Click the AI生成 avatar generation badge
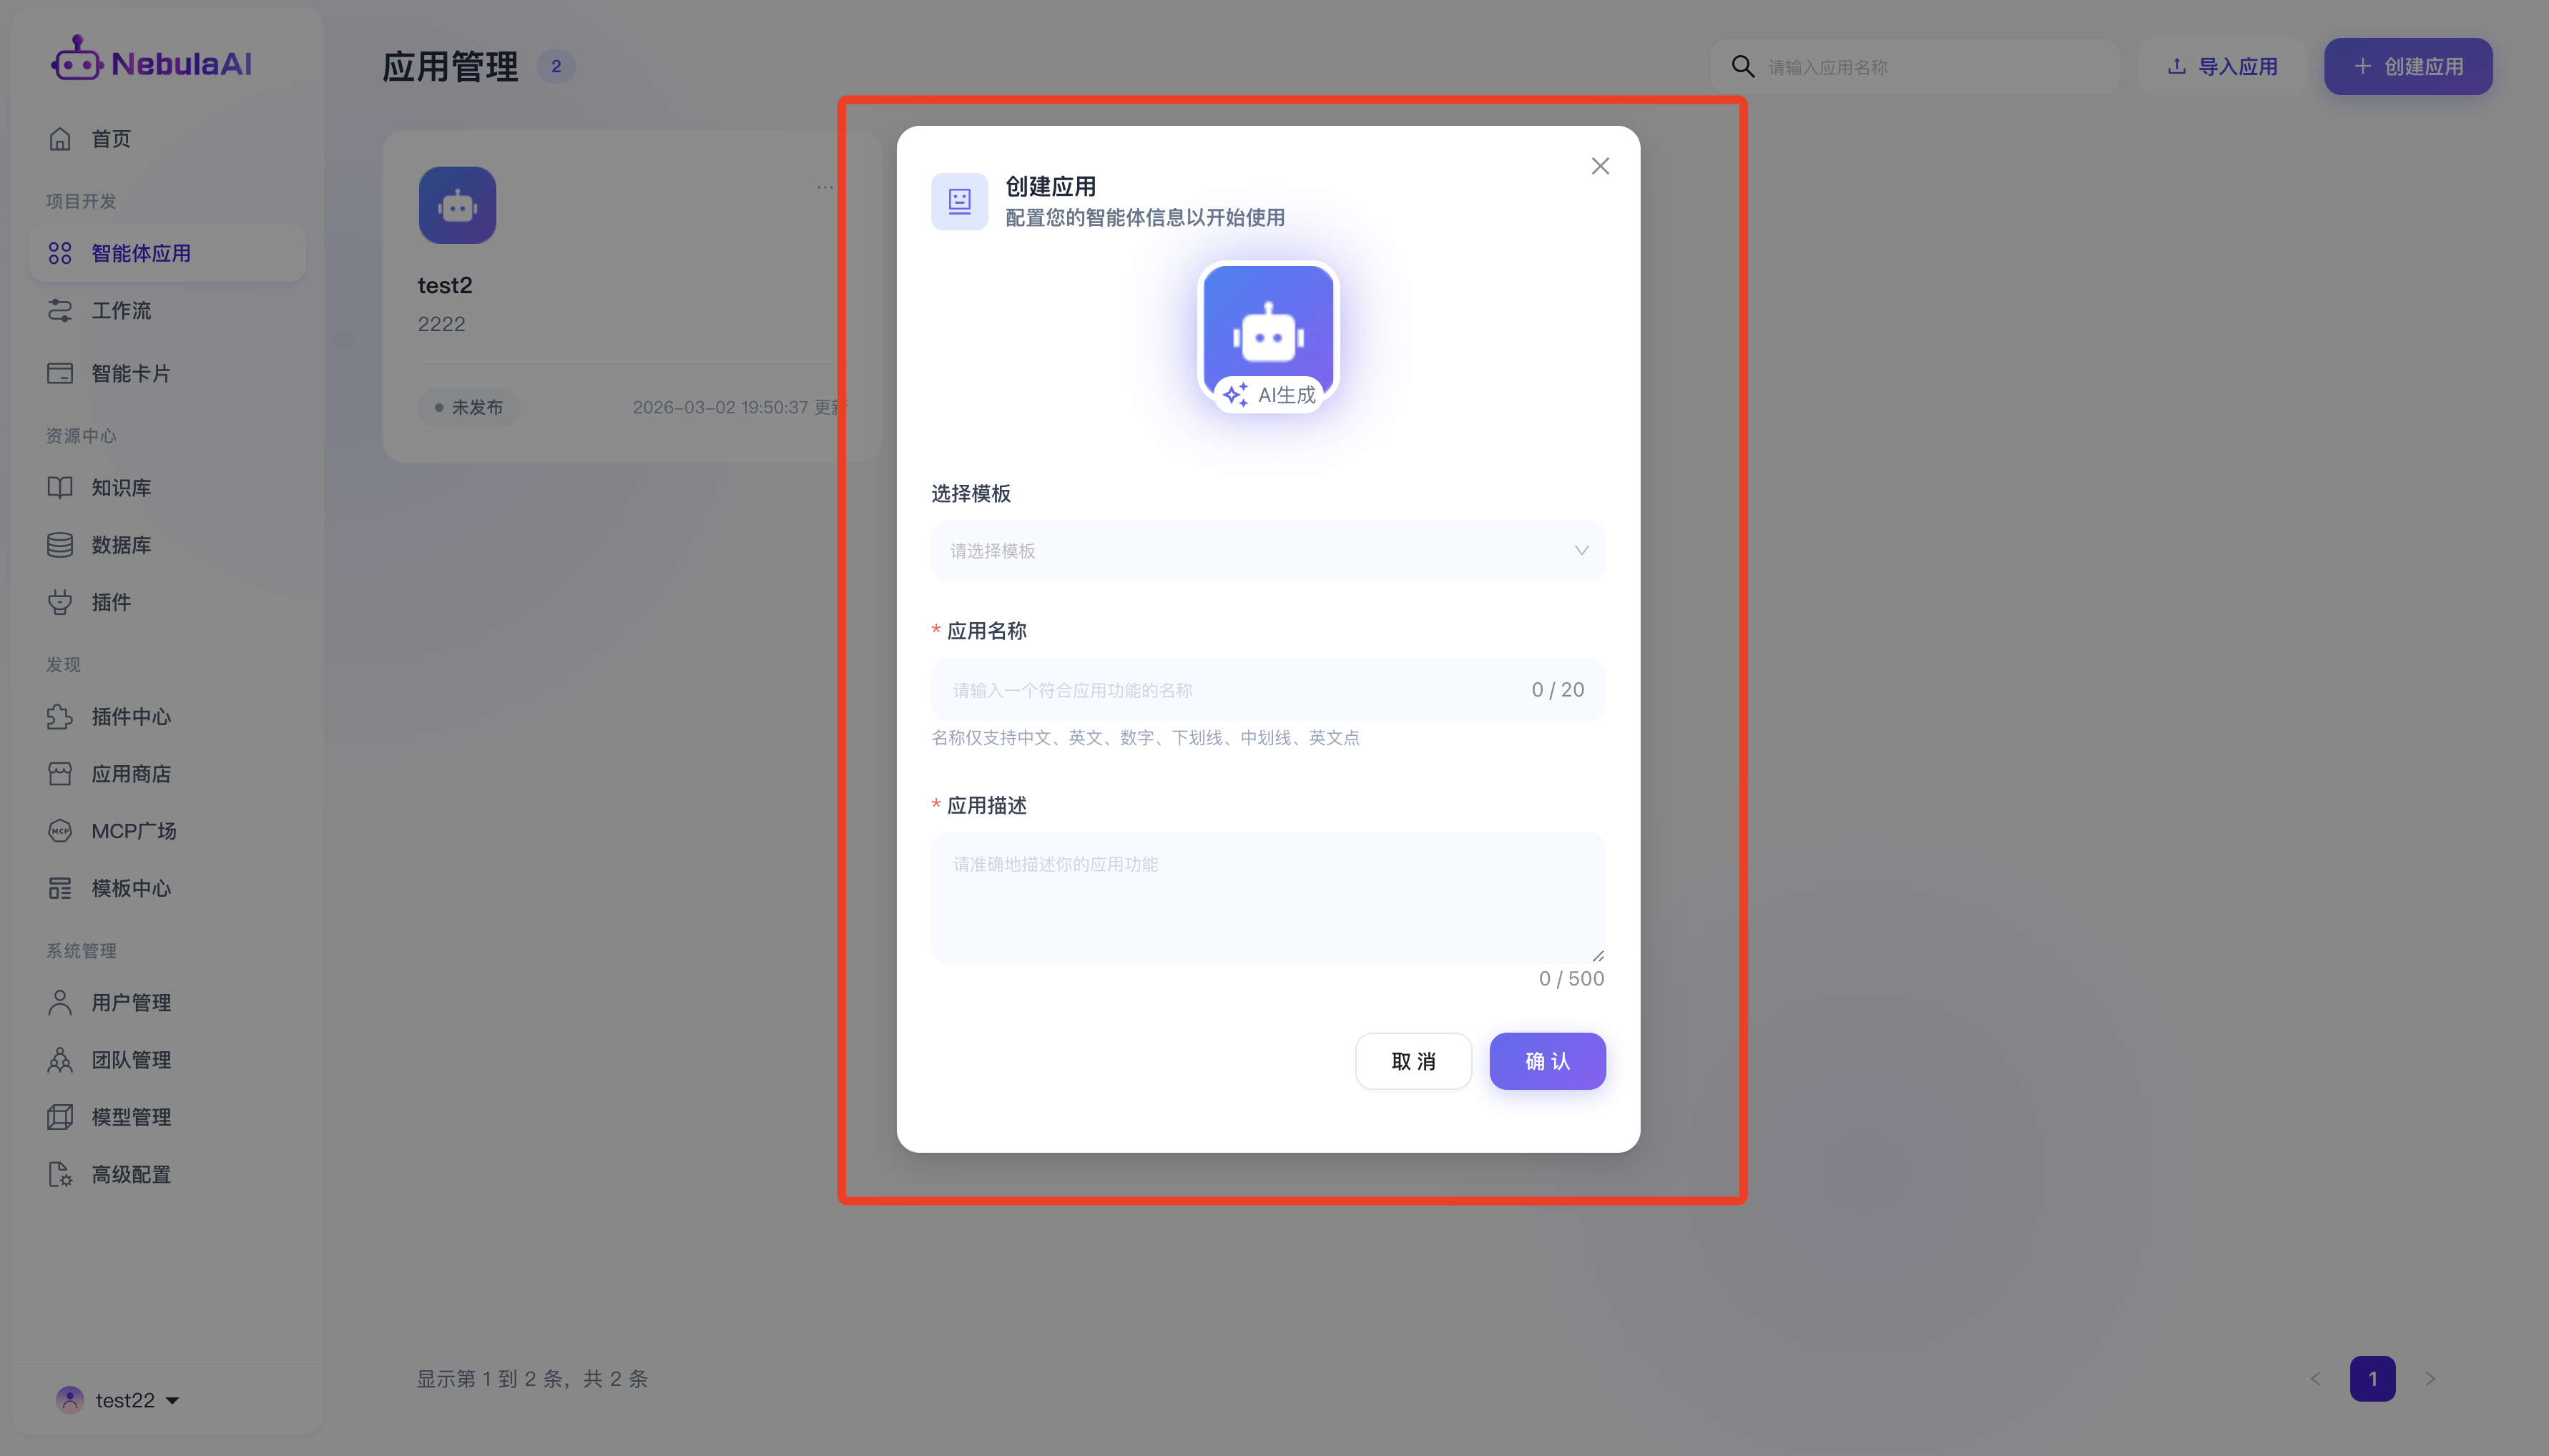Viewport: 2549px width, 1456px height. point(1268,395)
